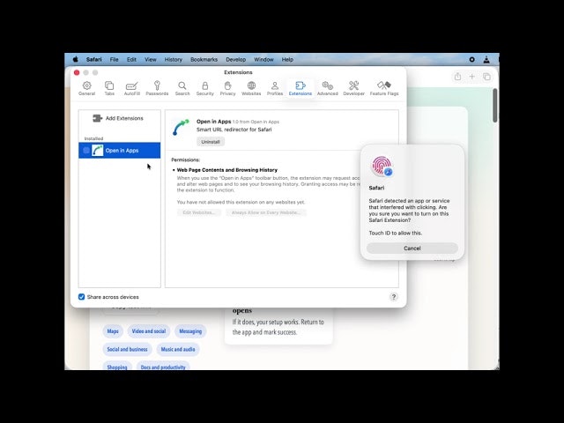Click the Social and business chip

pyautogui.click(x=127, y=349)
